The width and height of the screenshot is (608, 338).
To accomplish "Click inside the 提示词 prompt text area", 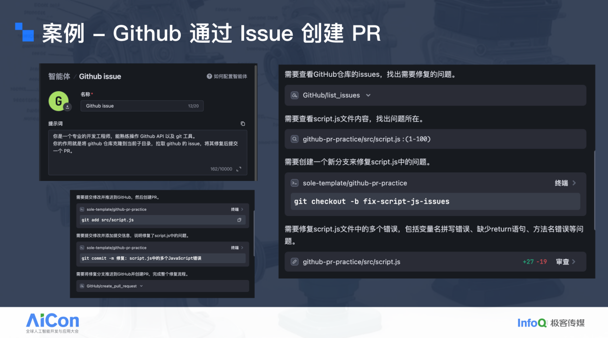I will (148, 152).
